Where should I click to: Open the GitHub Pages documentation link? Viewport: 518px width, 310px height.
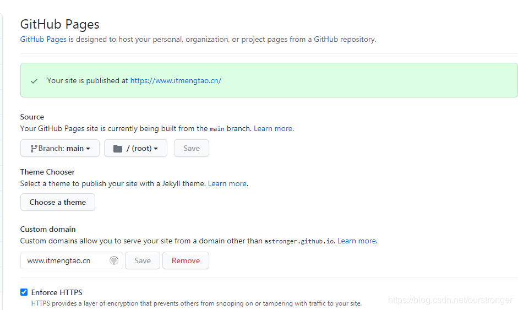coord(43,39)
